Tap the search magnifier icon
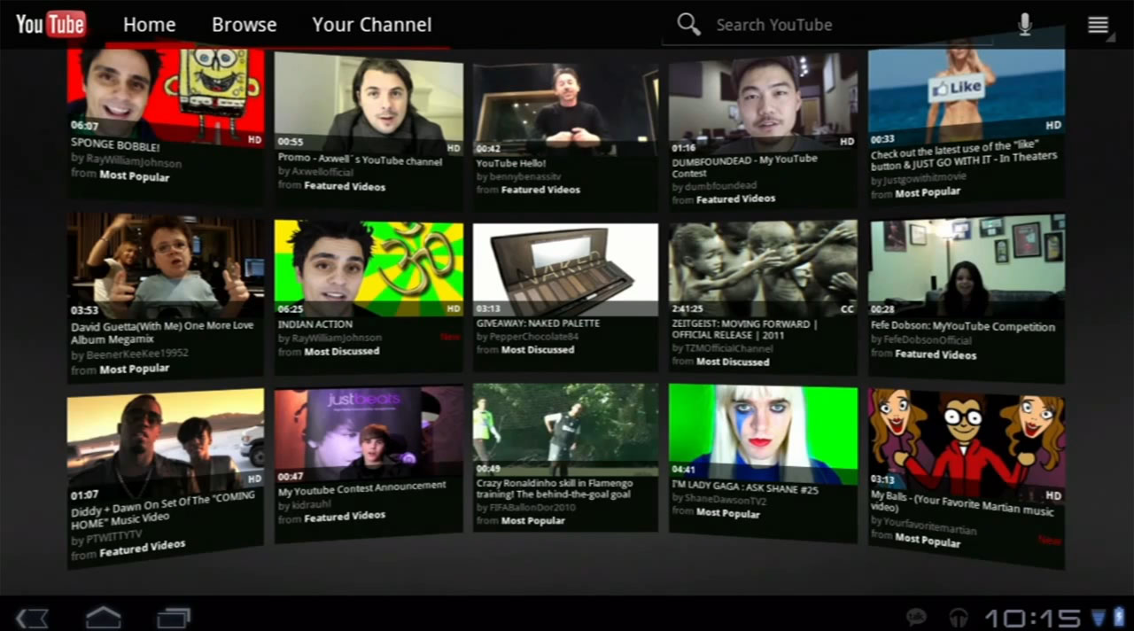Screen dimensions: 1134x631 pos(688,24)
